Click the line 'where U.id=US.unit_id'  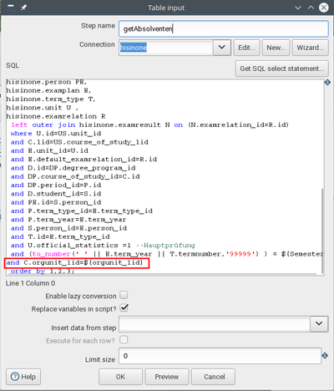click(x=56, y=134)
